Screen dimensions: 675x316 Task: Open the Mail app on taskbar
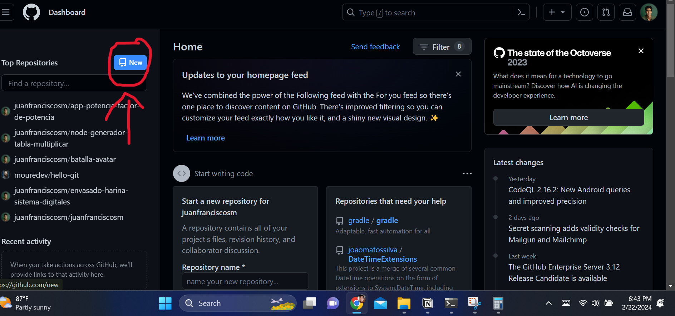pyautogui.click(x=380, y=303)
